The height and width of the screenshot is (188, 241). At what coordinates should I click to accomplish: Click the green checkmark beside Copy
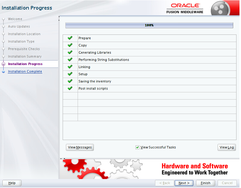click(x=70, y=45)
